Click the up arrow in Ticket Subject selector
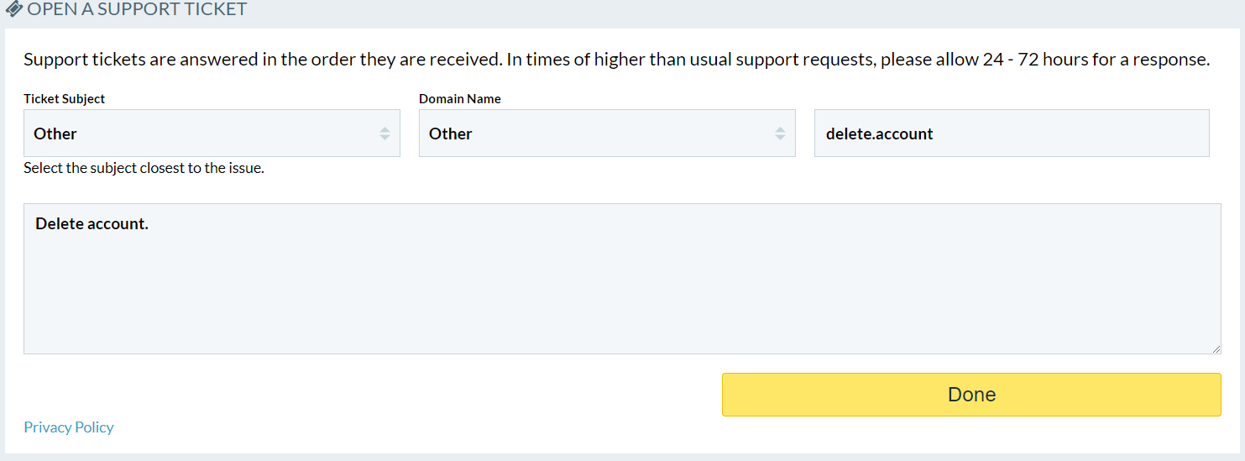This screenshot has width=1245, height=461. click(384, 128)
